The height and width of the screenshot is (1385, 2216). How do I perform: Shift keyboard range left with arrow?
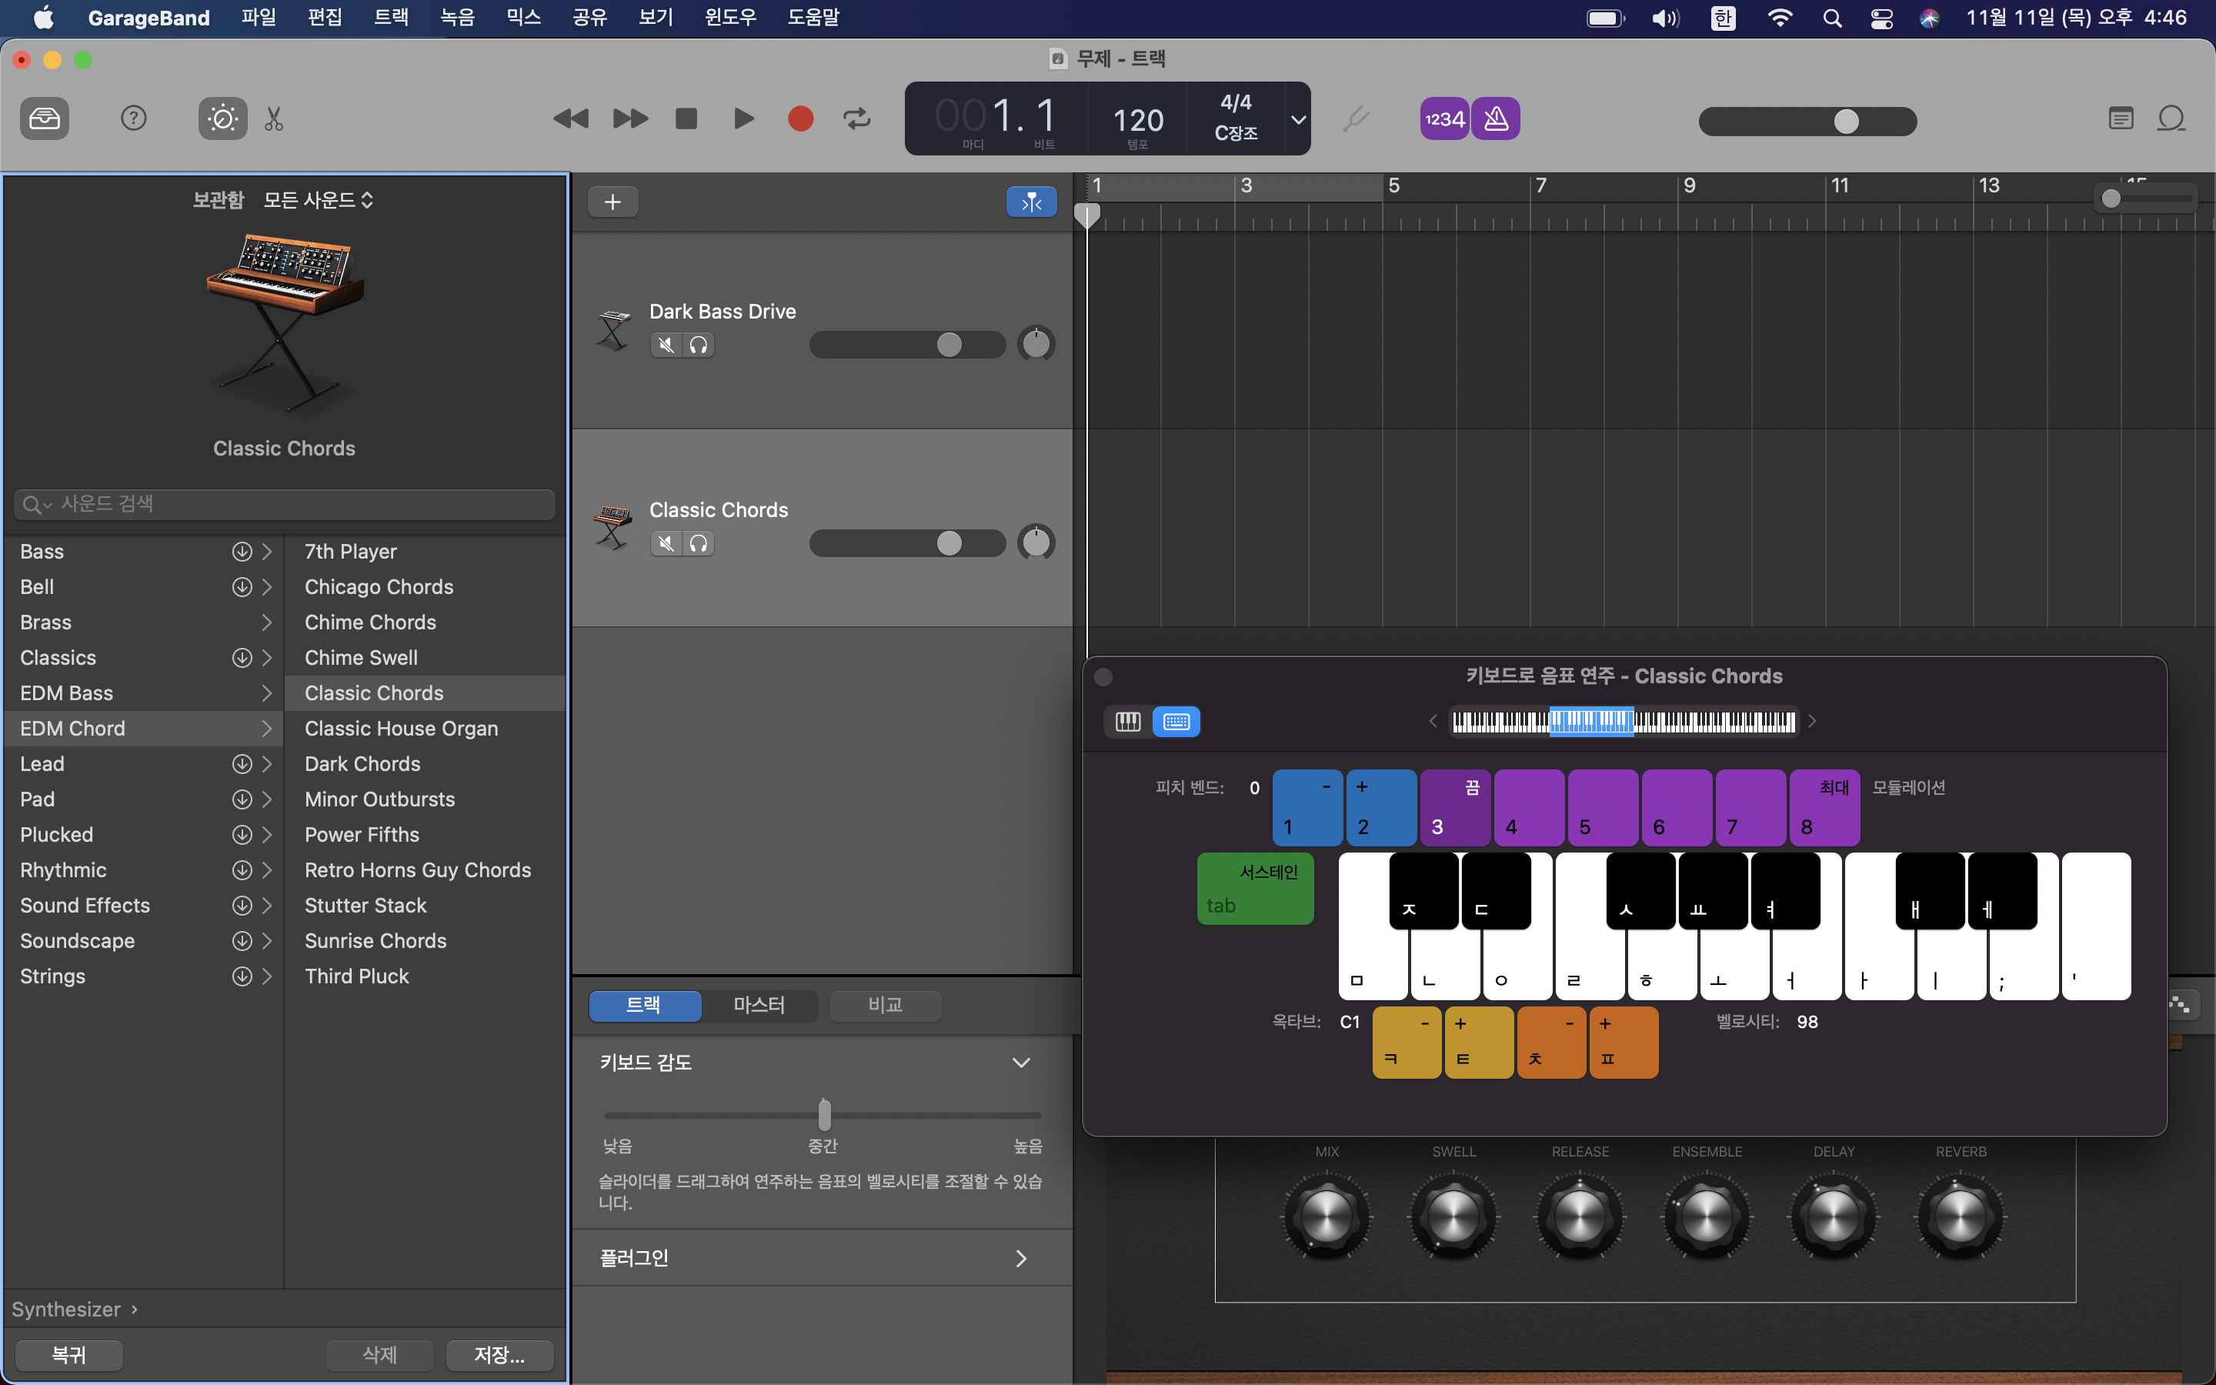click(x=1433, y=722)
